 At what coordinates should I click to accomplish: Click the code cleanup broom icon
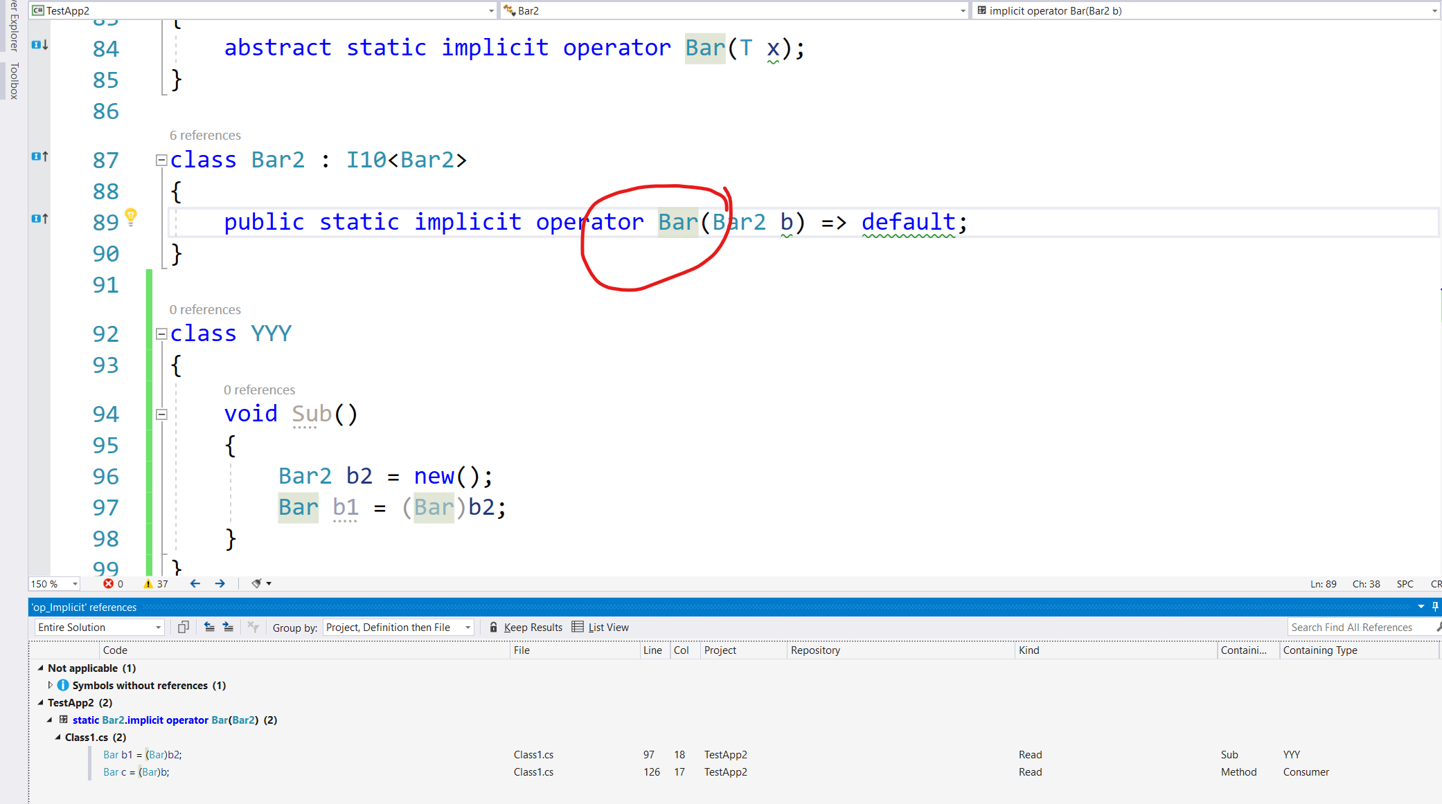(x=256, y=584)
